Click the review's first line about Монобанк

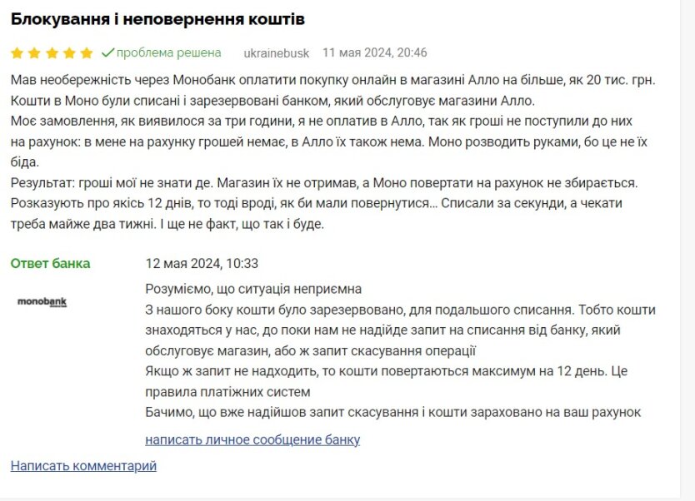click(x=333, y=80)
